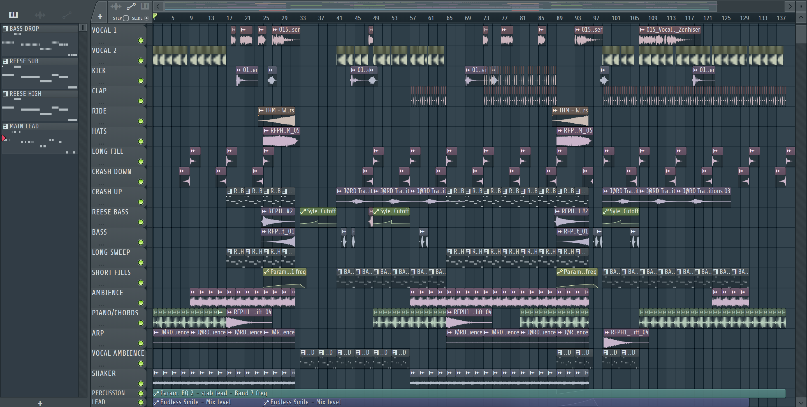The height and width of the screenshot is (407, 807).
Task: Click first RFPH1_..ift_04 piano clip icon
Action: pos(230,312)
